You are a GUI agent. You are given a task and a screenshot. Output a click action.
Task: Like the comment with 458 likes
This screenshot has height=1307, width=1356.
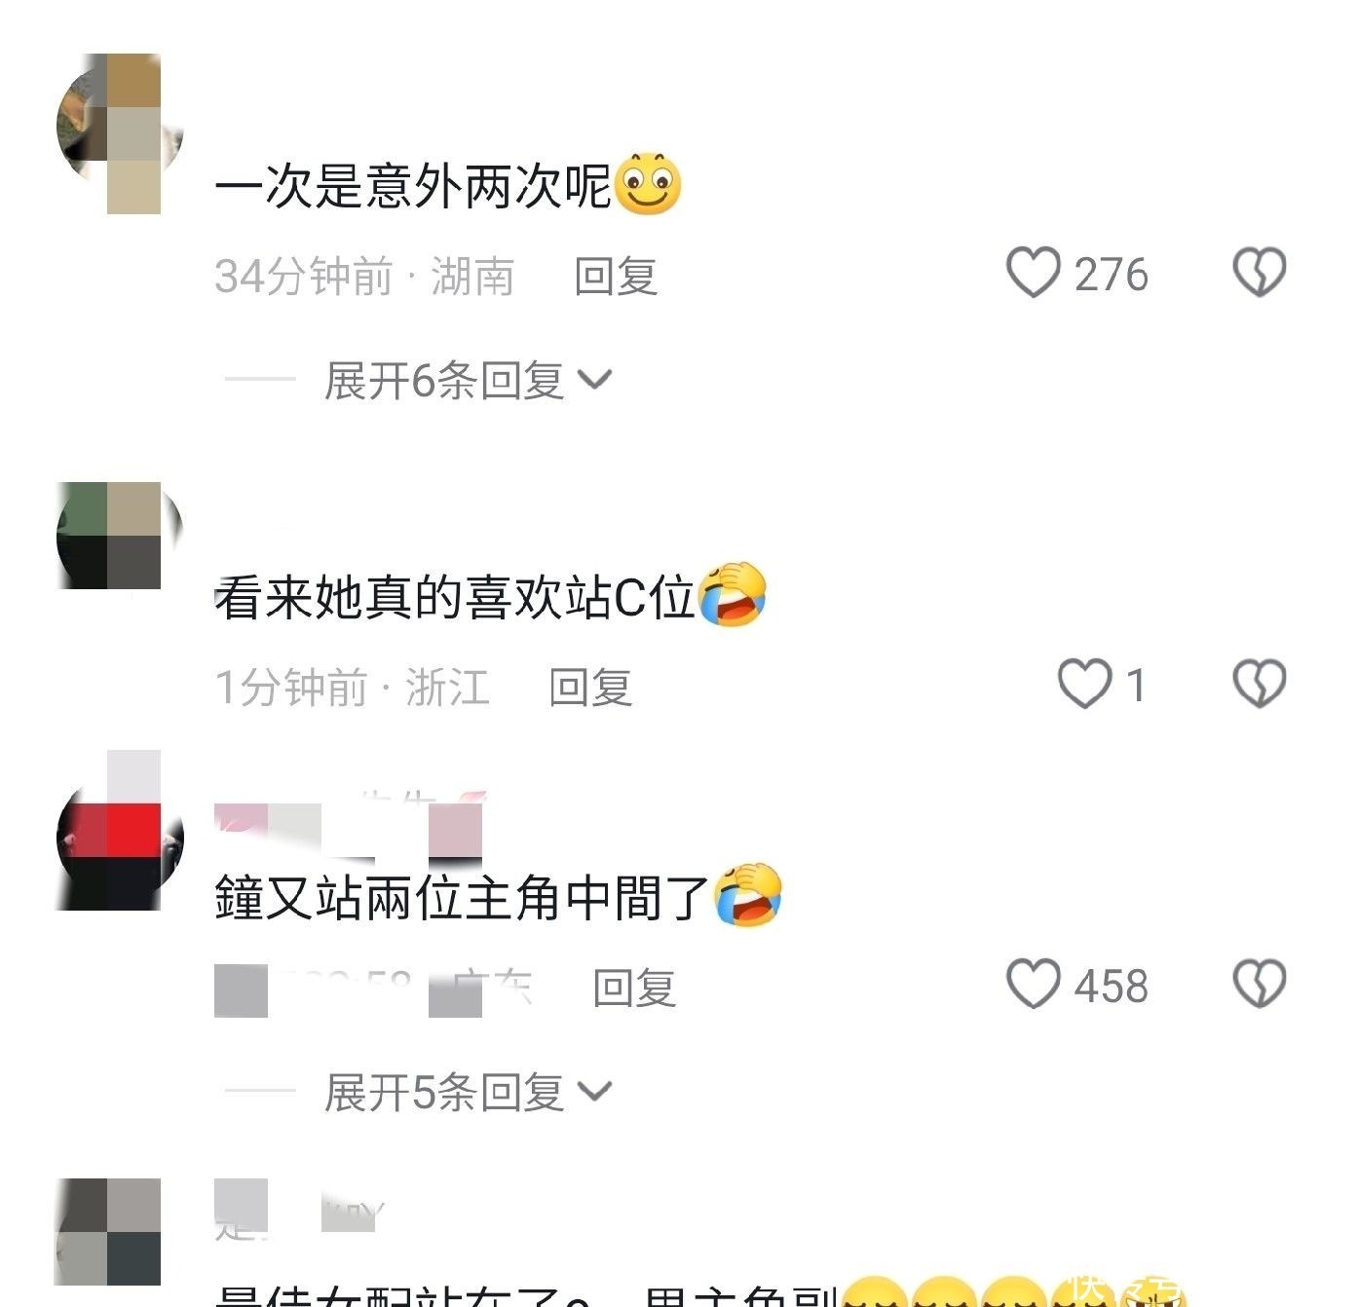click(1033, 984)
